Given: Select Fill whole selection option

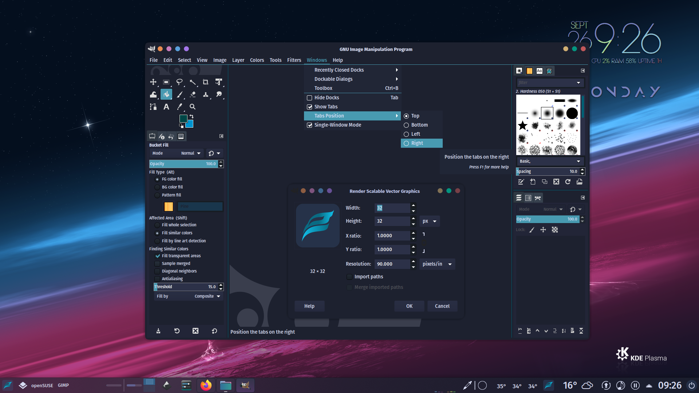Looking at the screenshot, I should click(157, 225).
